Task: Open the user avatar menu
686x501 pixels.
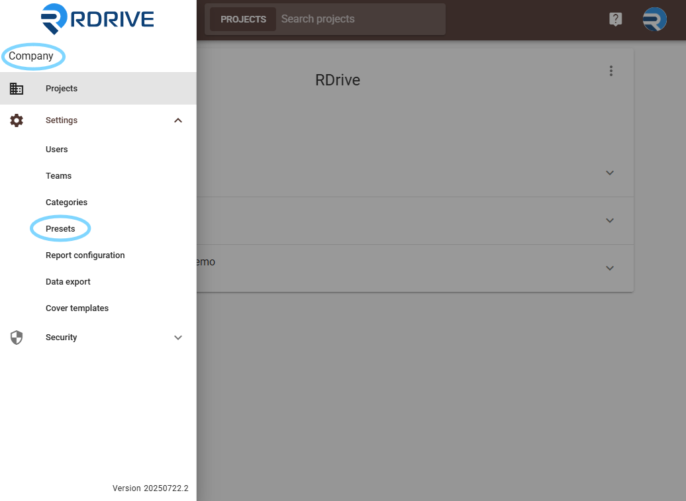Action: tap(654, 19)
